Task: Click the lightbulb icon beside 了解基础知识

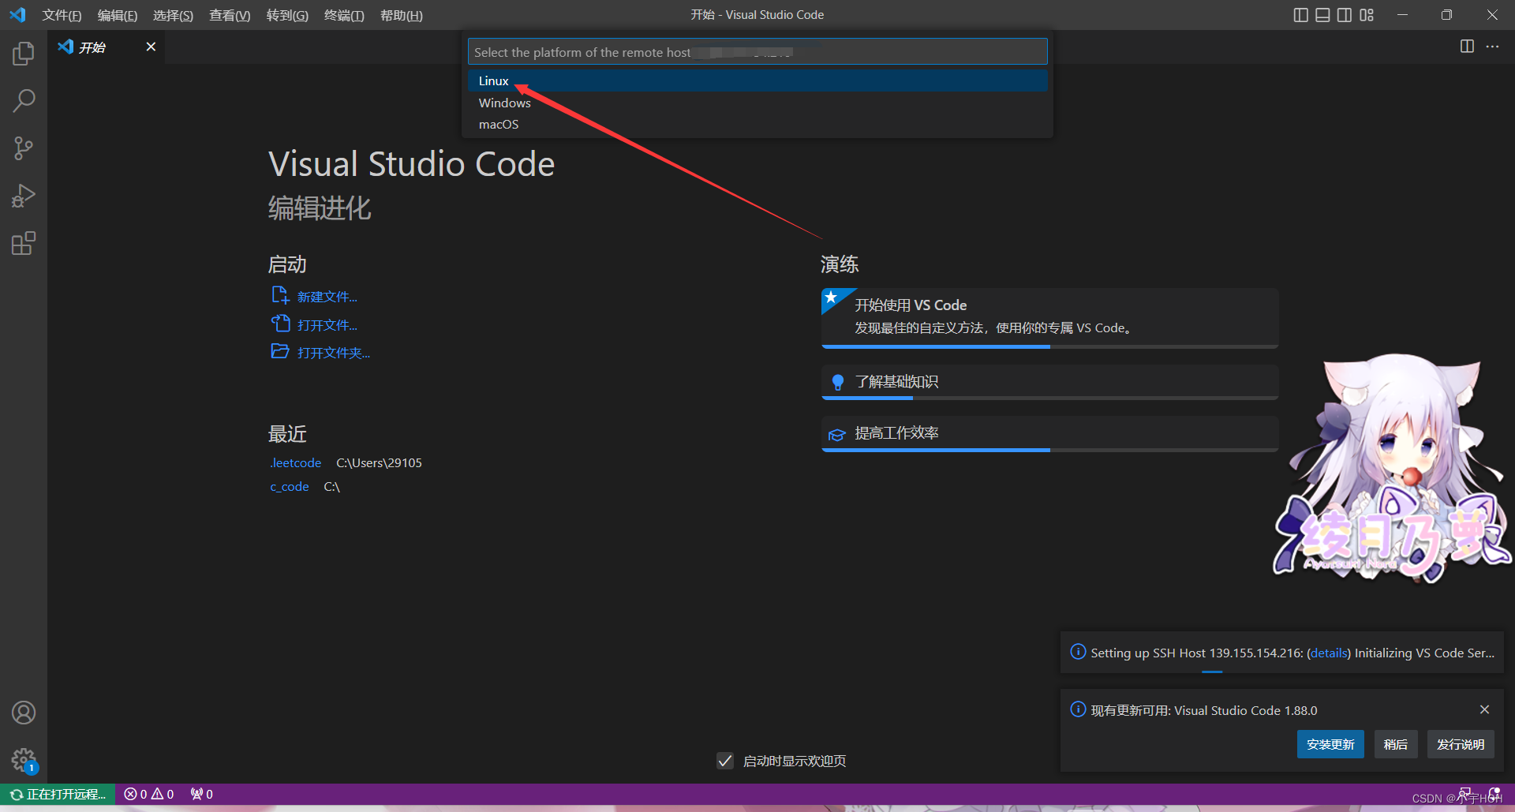Action: click(x=838, y=382)
